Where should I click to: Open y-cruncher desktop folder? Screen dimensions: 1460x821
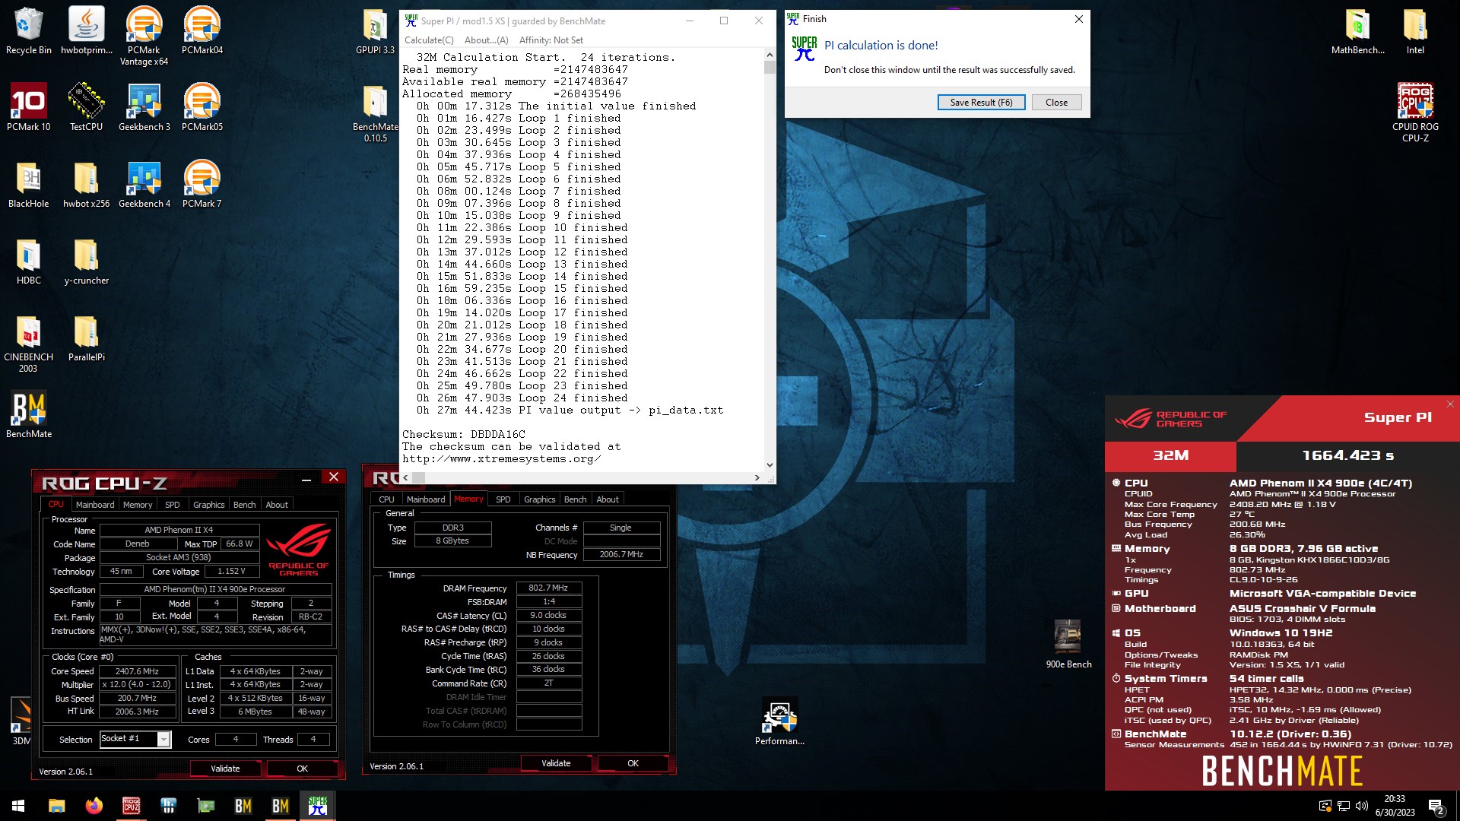(87, 261)
